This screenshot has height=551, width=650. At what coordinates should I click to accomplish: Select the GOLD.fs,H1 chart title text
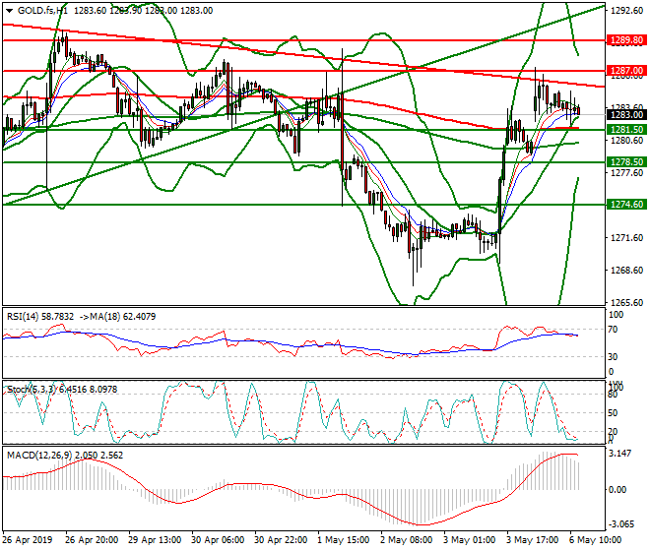42,11
